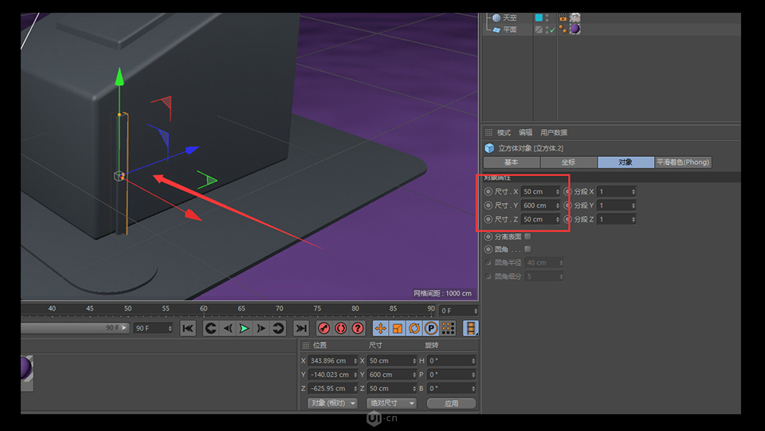Enable the 圆角 checkbox
765x431 pixels.
[x=528, y=249]
